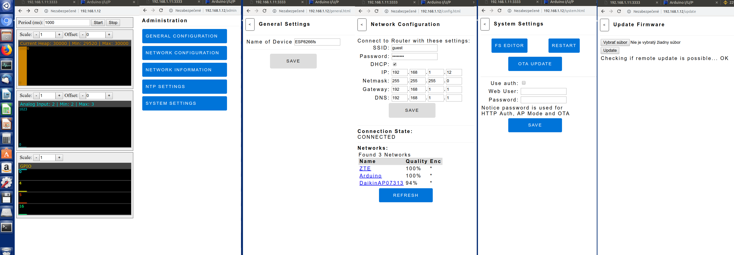The height and width of the screenshot is (255, 734).
Task: Decrease Offset for the Current Heap graph
Action: (x=83, y=35)
